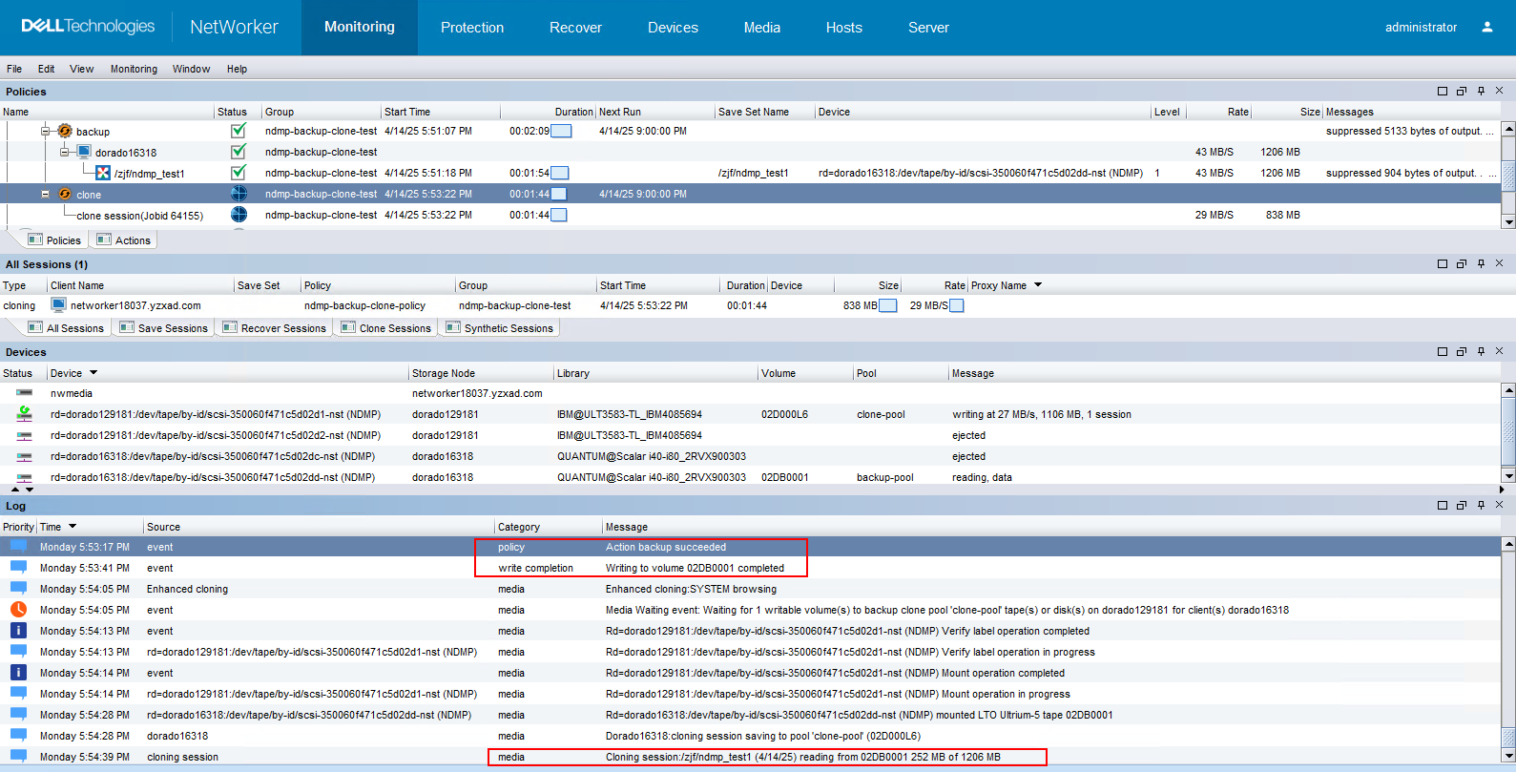This screenshot has width=1516, height=772.
Task: Click the clock warning icon for Media Waiting event
Action: pyautogui.click(x=18, y=609)
